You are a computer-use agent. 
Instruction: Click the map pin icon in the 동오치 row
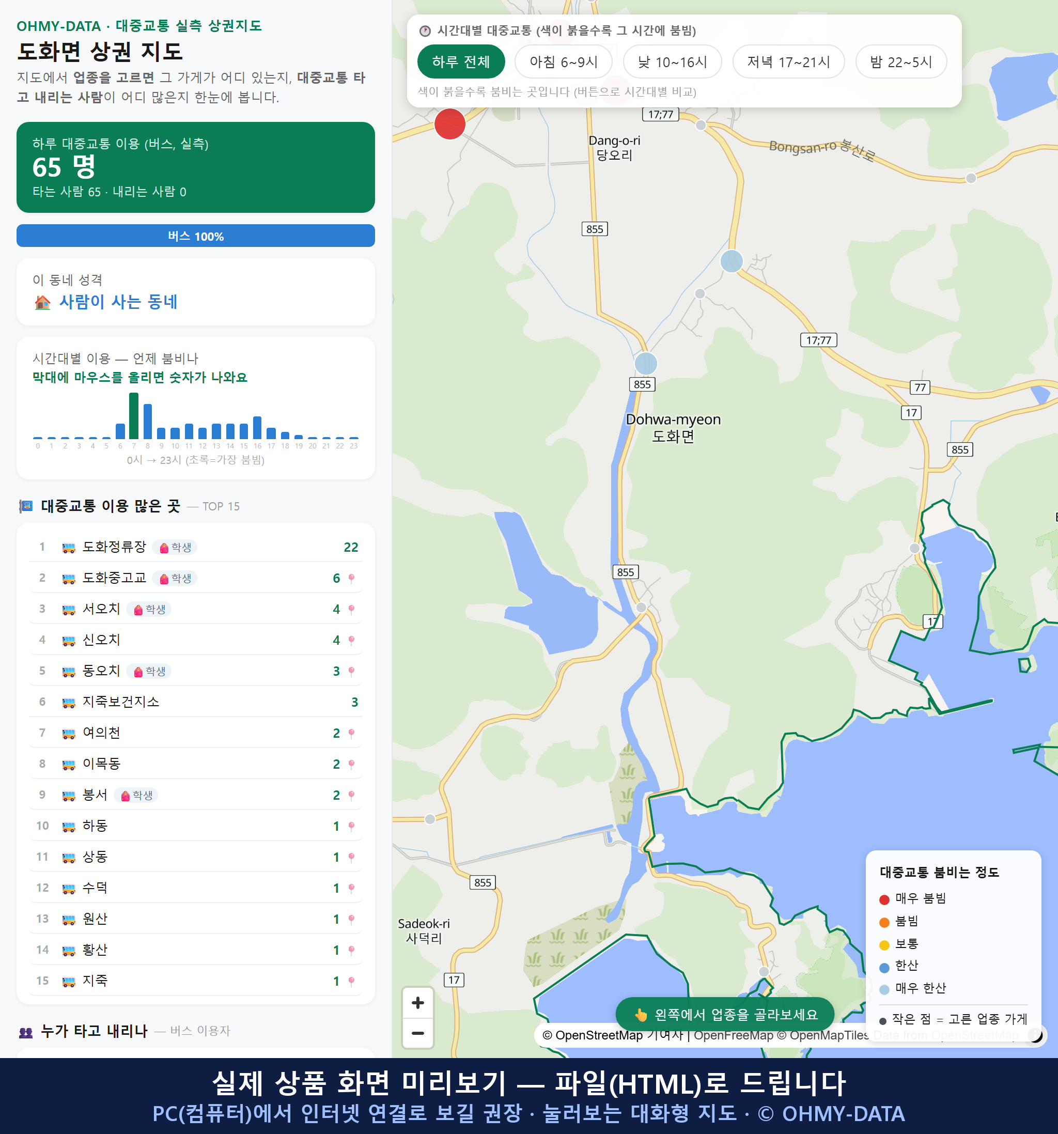point(351,672)
